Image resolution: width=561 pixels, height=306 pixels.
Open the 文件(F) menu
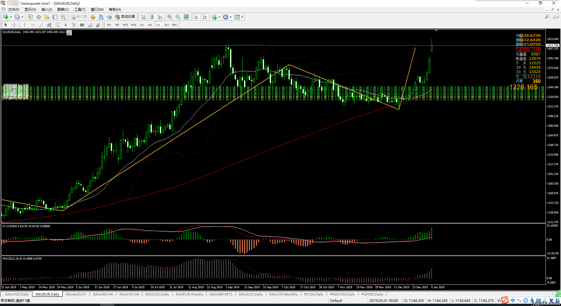(x=13, y=10)
